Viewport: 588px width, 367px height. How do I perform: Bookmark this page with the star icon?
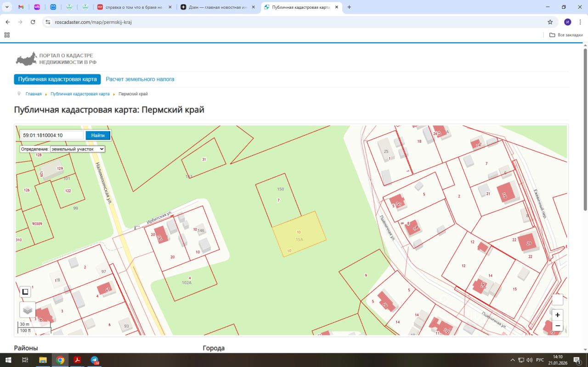(x=550, y=22)
